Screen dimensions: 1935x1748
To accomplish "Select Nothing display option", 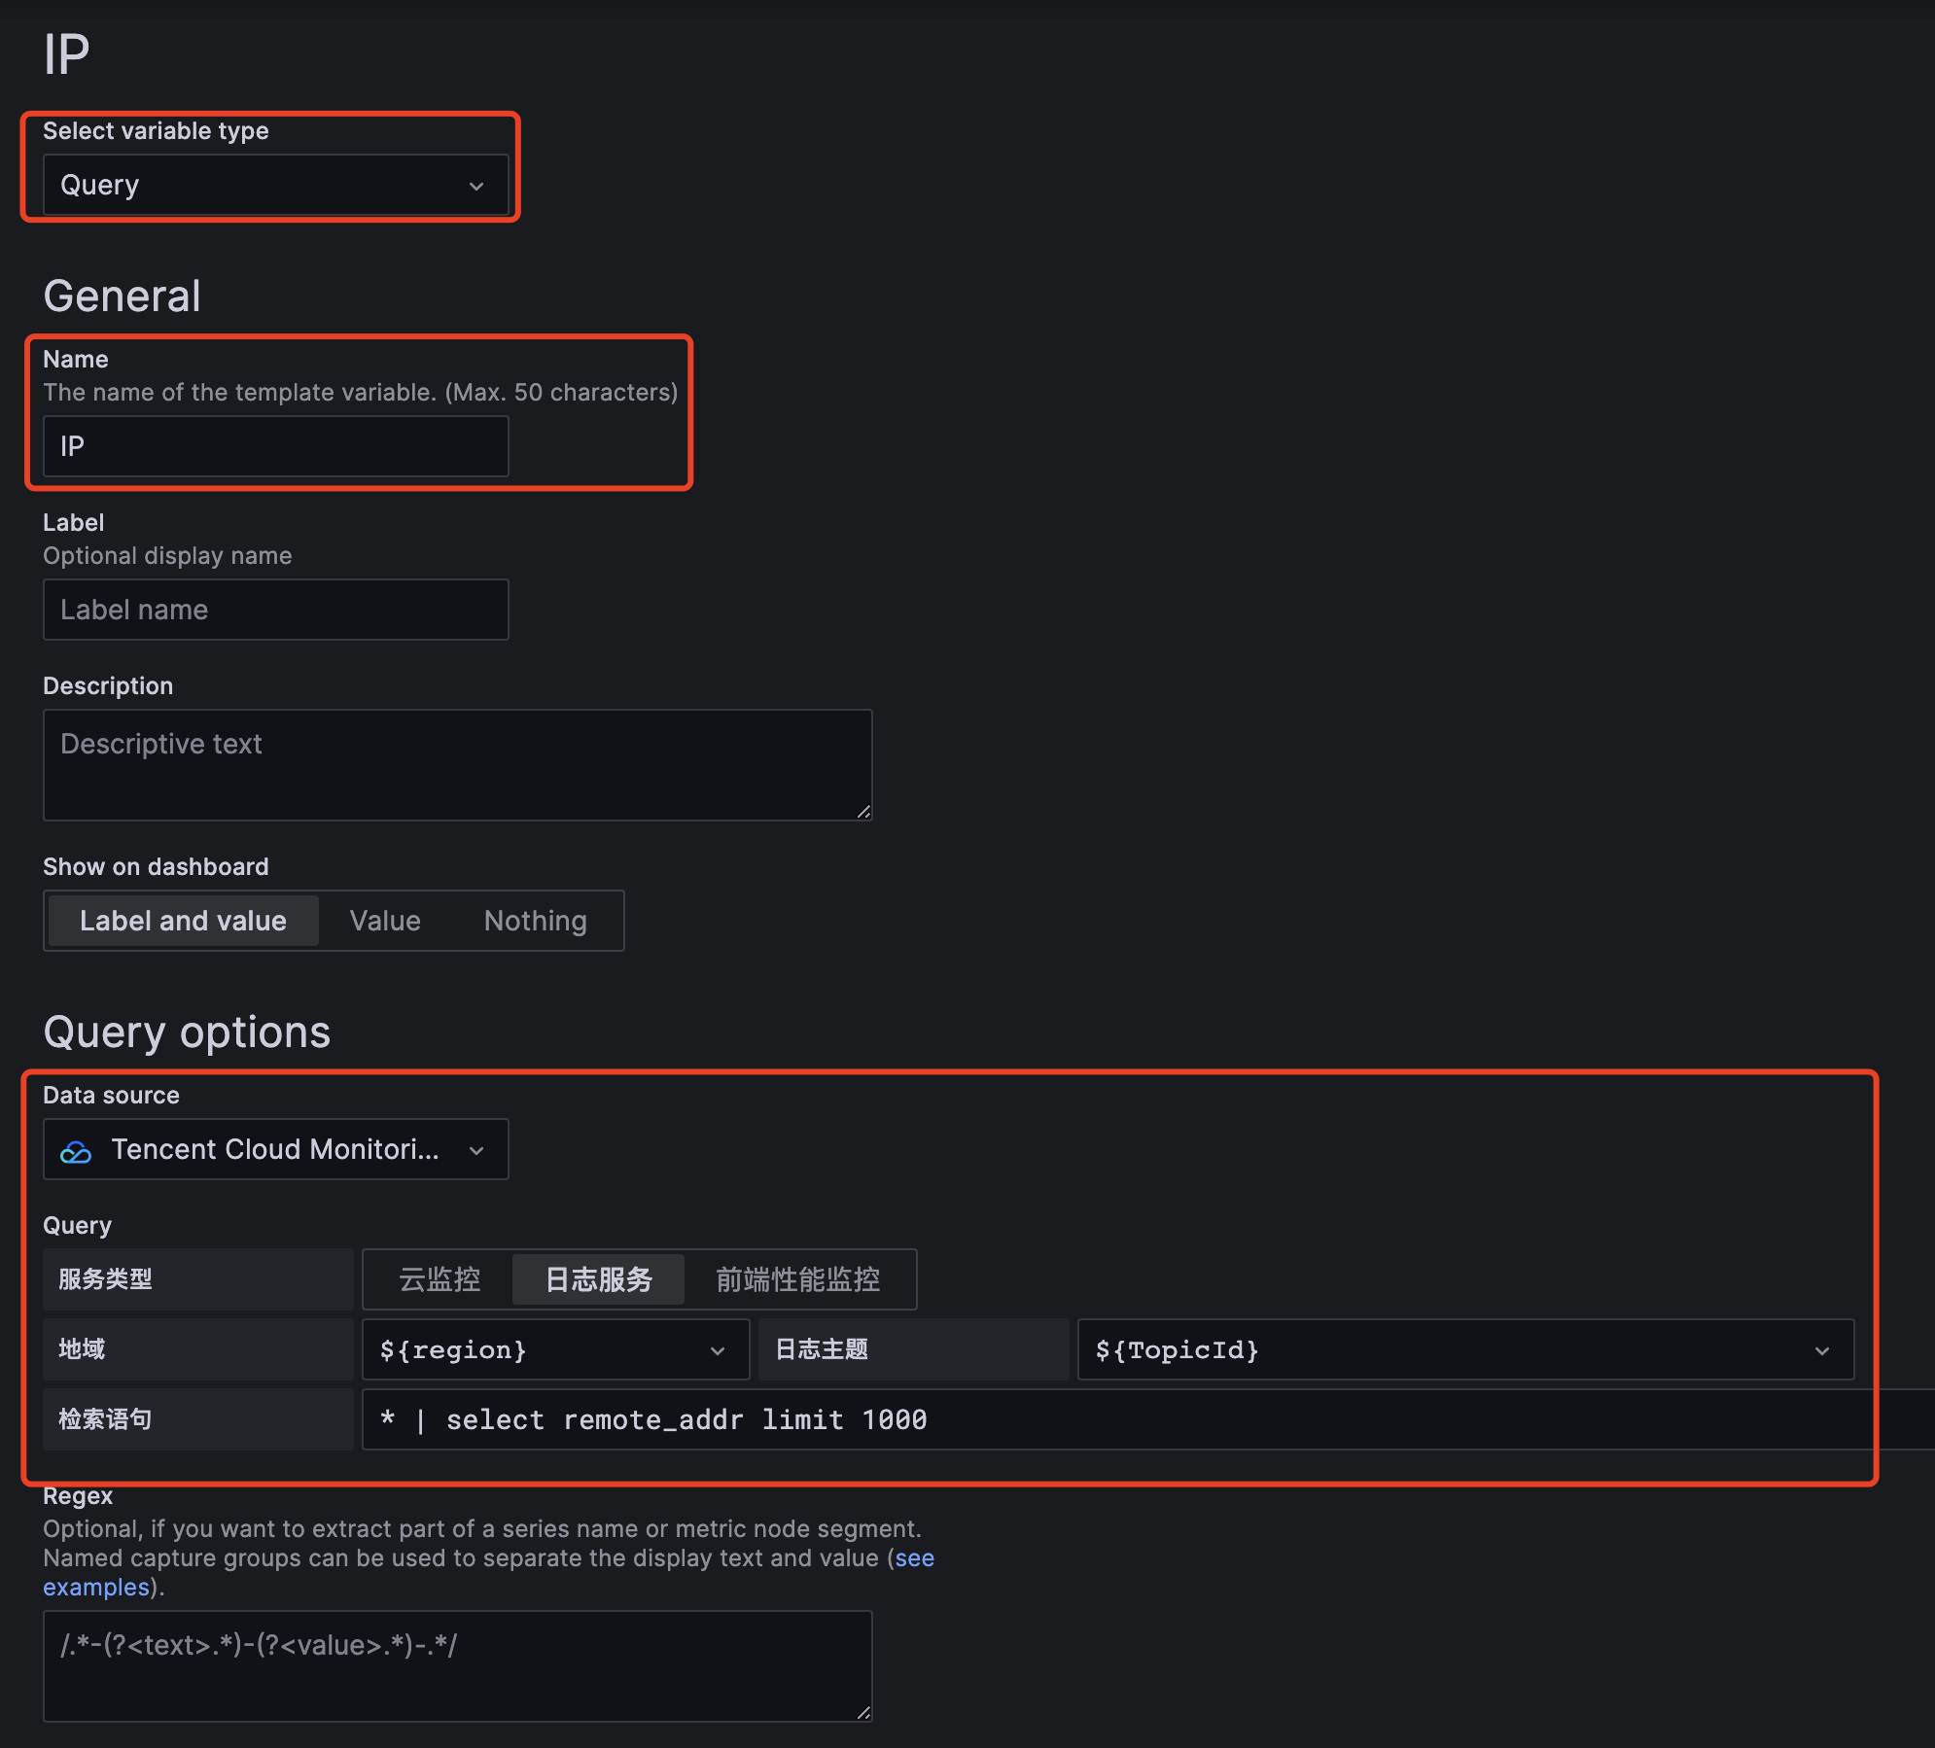I will 536,921.
